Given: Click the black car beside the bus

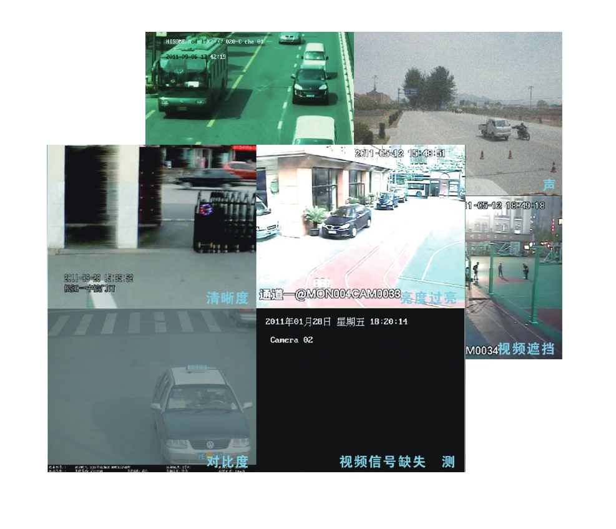Looking at the screenshot, I should pos(310,83).
